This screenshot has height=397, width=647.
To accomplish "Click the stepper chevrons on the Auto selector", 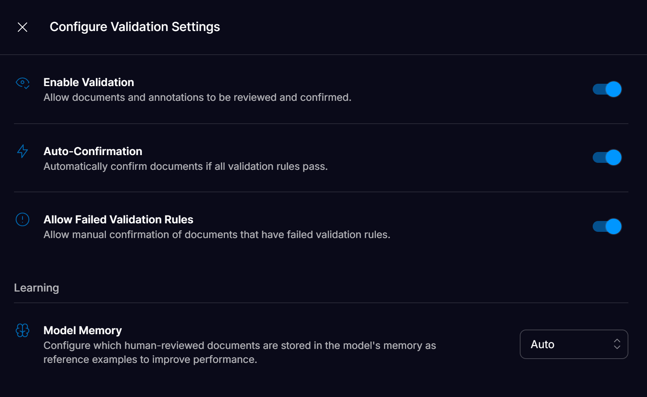I will pyautogui.click(x=617, y=344).
